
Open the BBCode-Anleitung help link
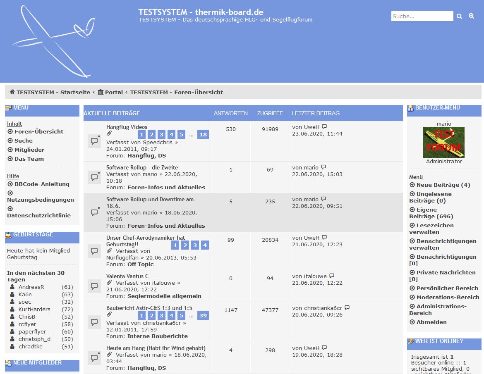coord(42,184)
